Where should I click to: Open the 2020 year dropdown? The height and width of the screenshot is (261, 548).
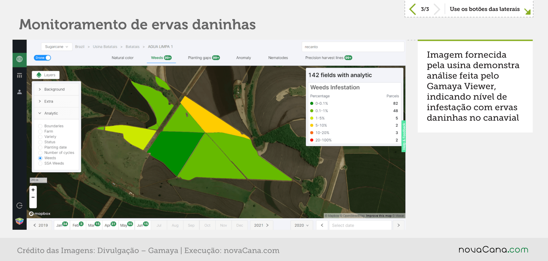[302, 225]
